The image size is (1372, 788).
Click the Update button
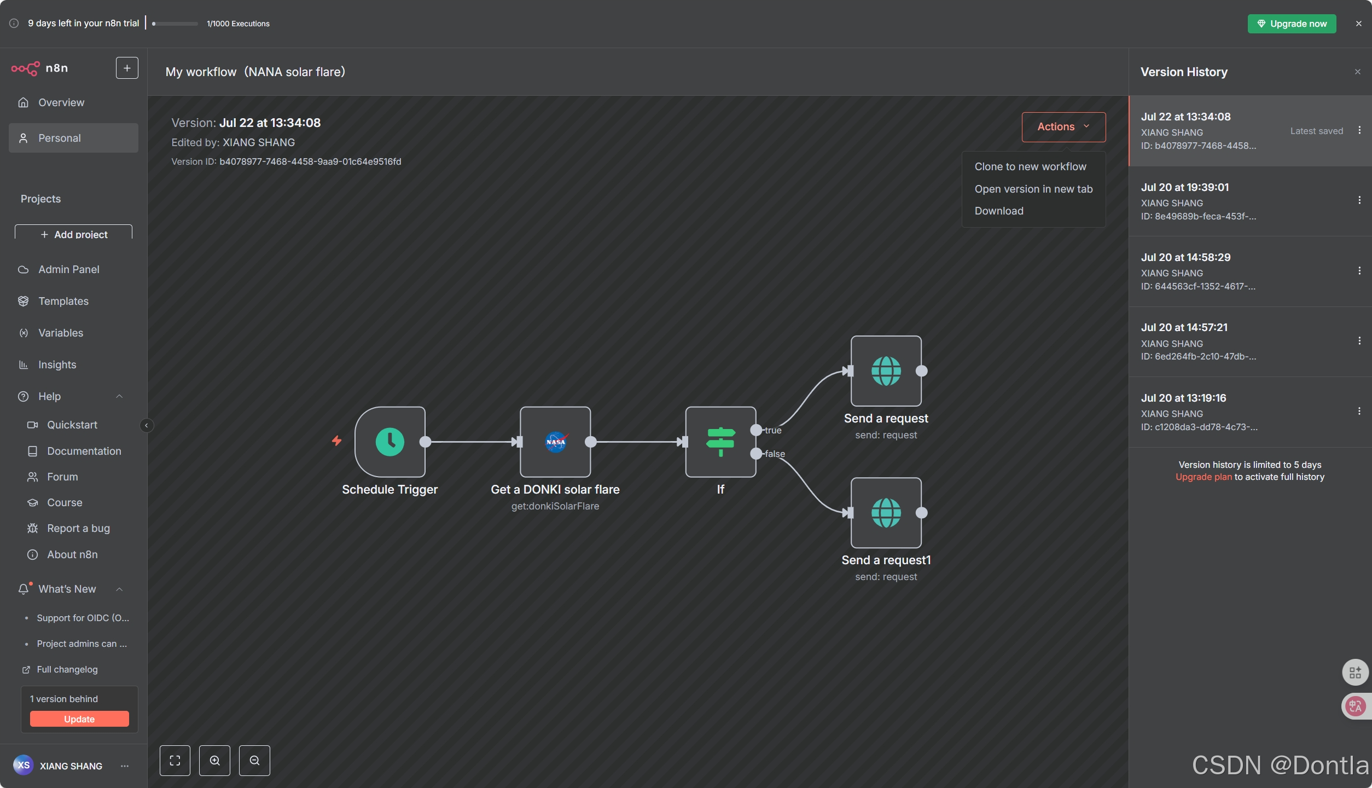point(79,719)
